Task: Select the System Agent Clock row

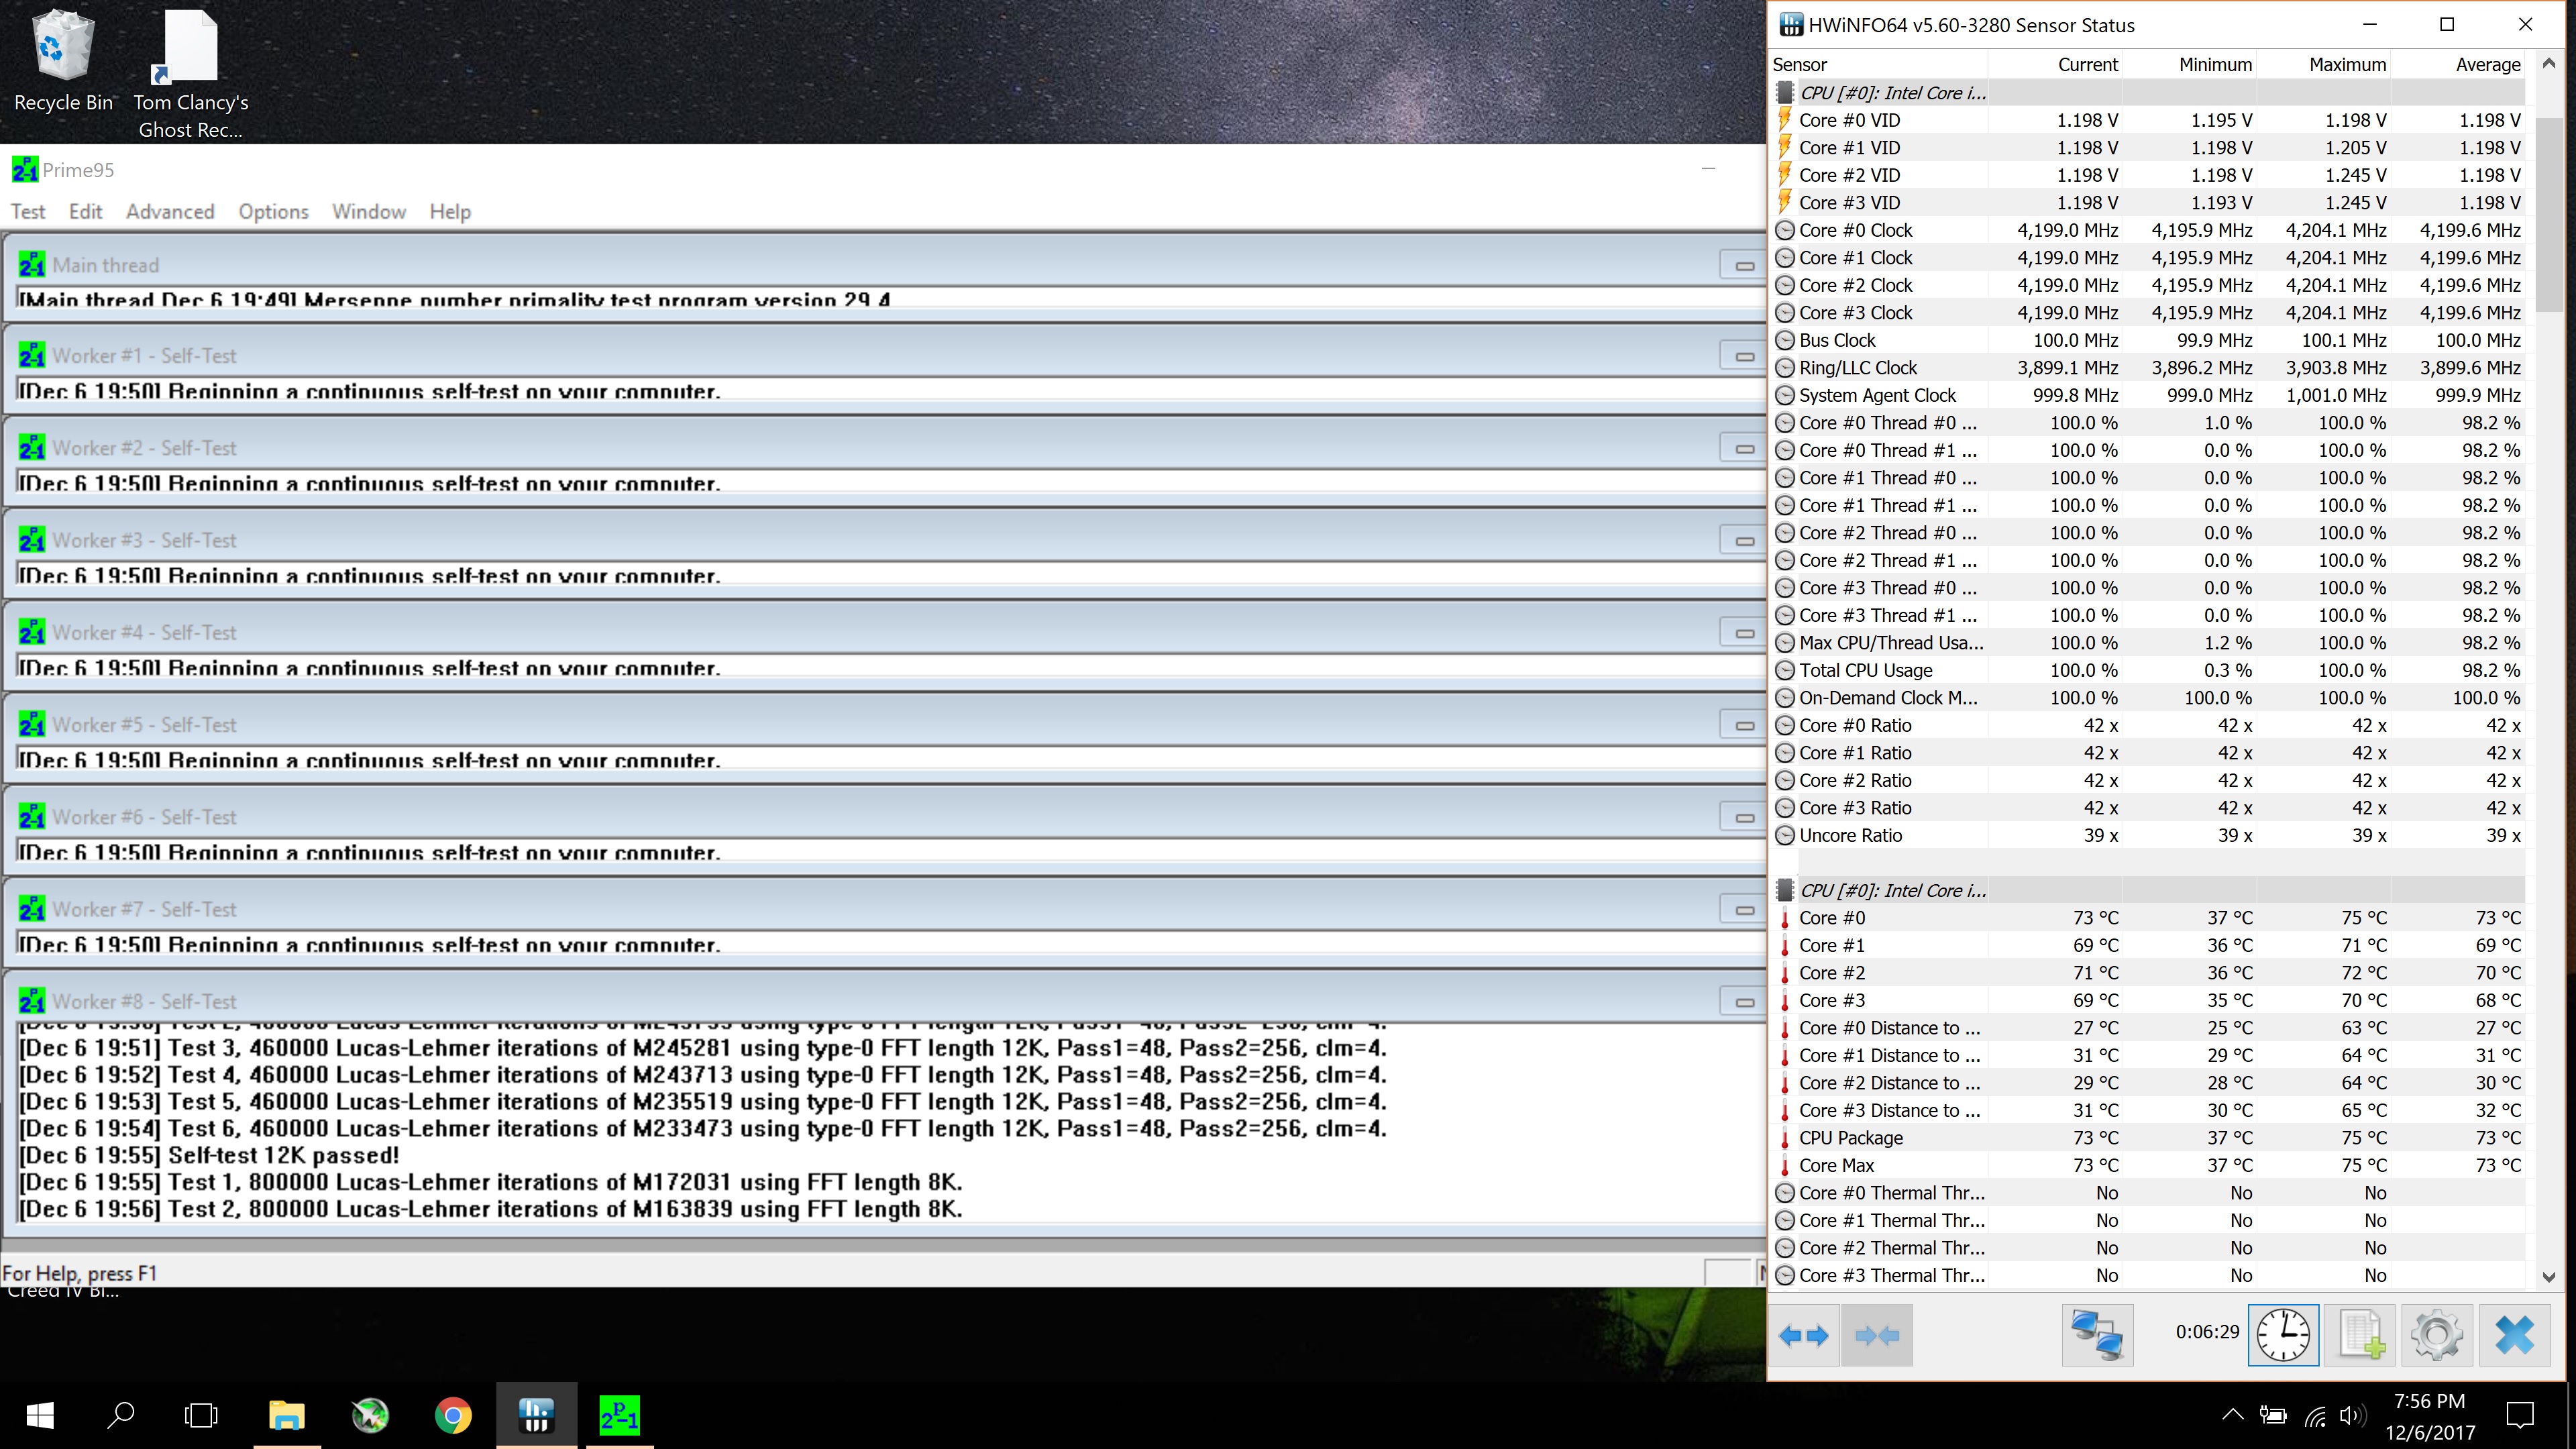Action: [x=2148, y=395]
